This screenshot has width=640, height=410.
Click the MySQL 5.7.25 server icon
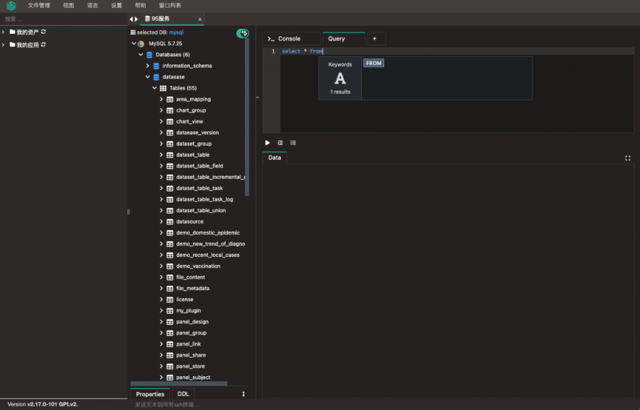click(x=141, y=43)
